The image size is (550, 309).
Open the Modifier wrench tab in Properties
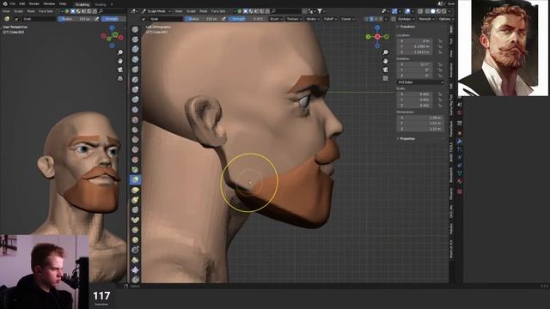tap(460, 141)
